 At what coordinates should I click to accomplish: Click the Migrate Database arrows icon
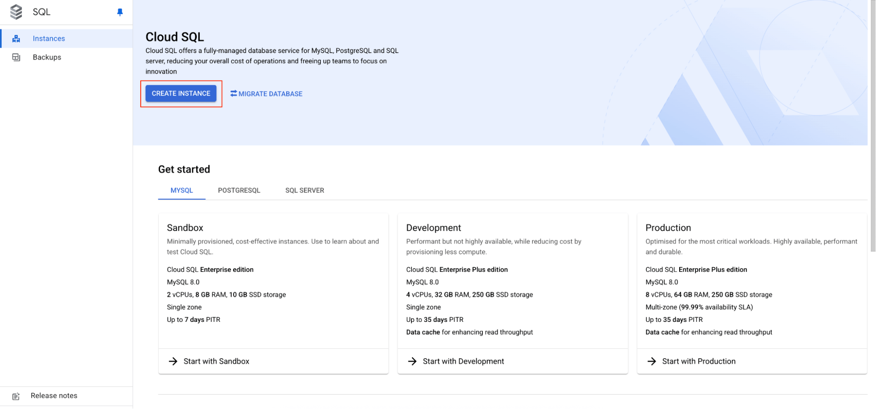[234, 93]
